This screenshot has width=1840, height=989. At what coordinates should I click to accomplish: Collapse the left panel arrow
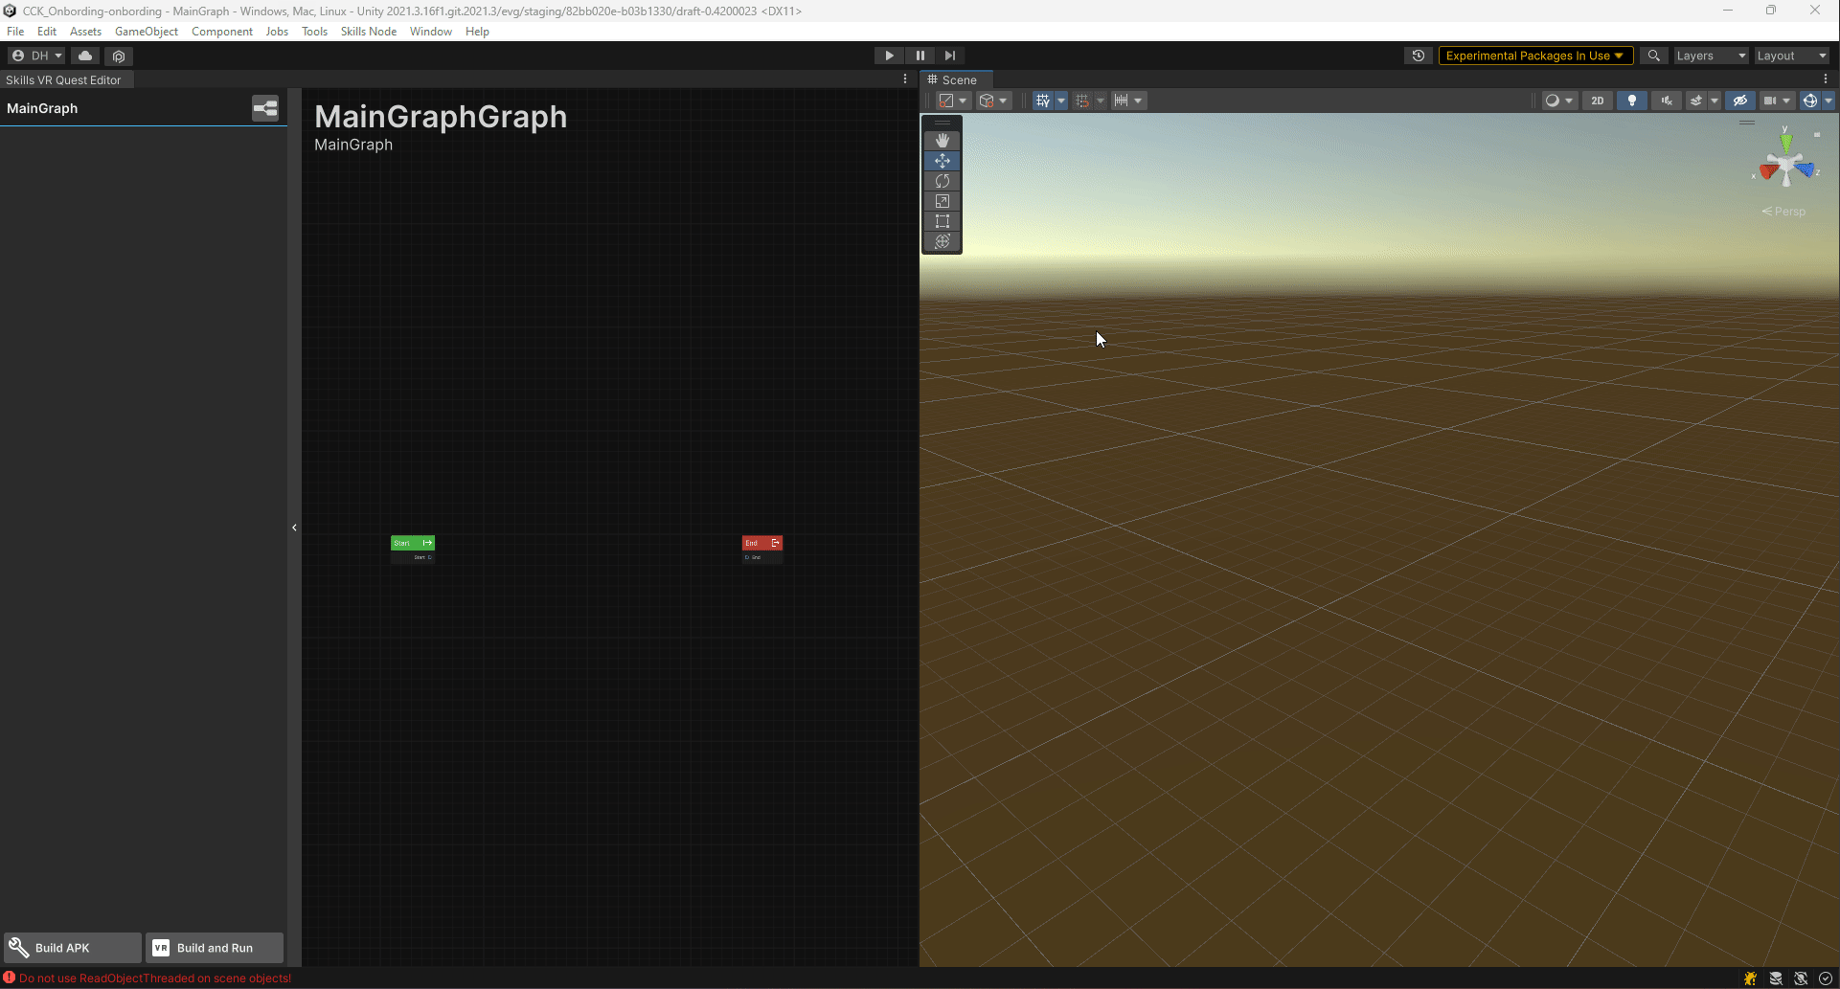pos(294,528)
